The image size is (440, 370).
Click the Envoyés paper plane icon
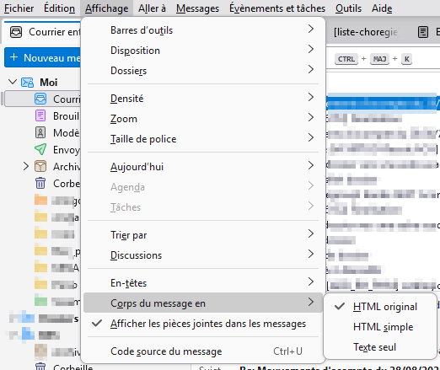coord(40,149)
